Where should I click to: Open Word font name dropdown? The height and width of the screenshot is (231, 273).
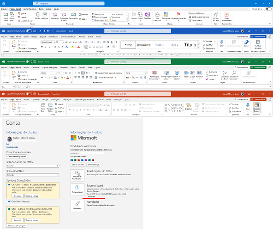pyautogui.click(x=54, y=42)
